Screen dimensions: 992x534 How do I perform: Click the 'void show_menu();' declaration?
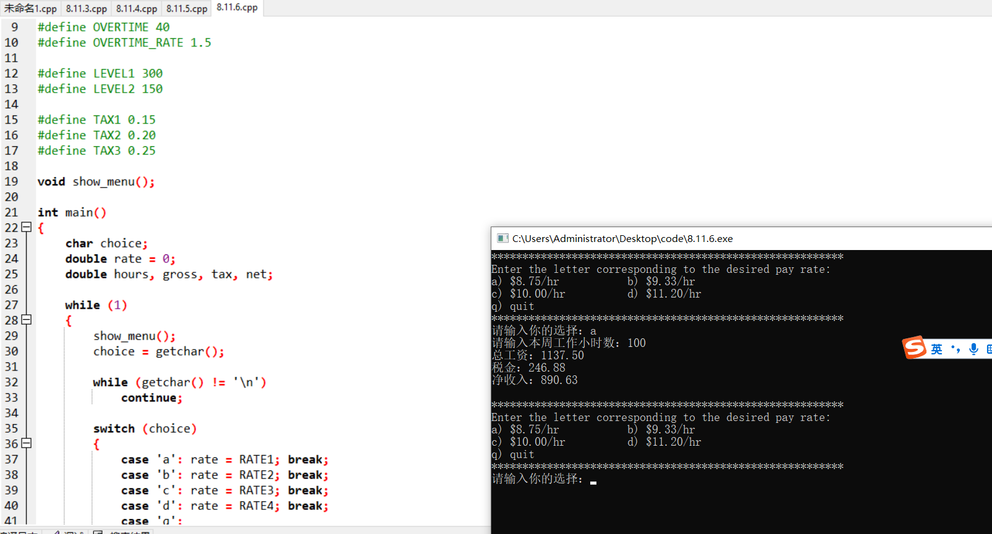point(96,181)
